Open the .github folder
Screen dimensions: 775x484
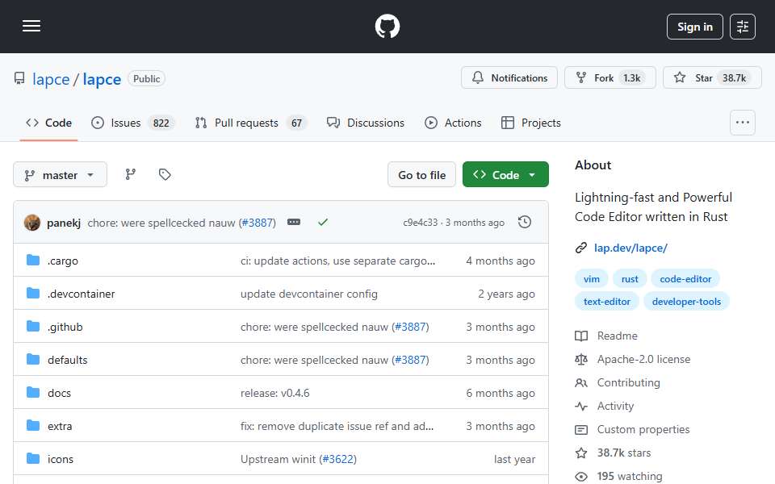(65, 327)
